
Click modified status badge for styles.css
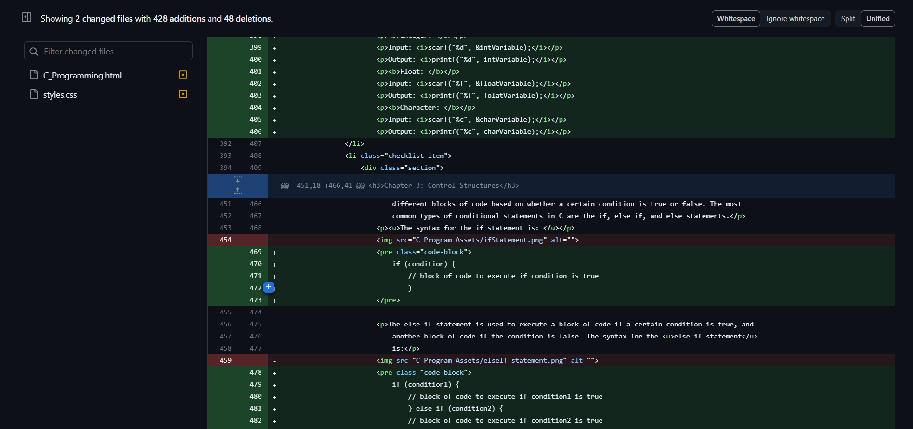pyautogui.click(x=183, y=94)
